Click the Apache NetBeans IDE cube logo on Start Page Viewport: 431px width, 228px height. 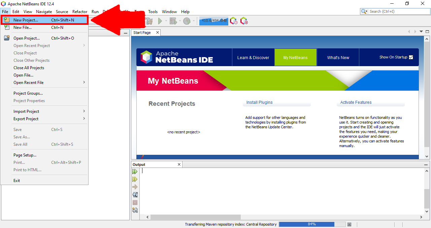(146, 57)
